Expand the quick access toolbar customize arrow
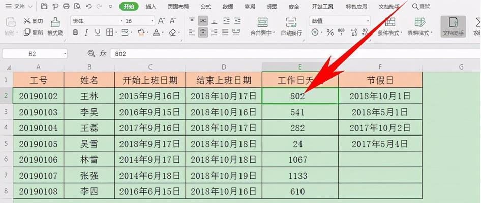Screen dimensions: 481x203 (x=111, y=6)
